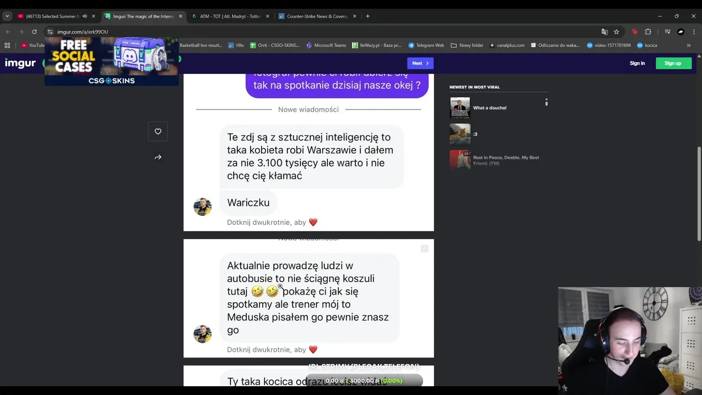Favorite the post with the heart icon
The image size is (702, 395).
click(x=158, y=131)
